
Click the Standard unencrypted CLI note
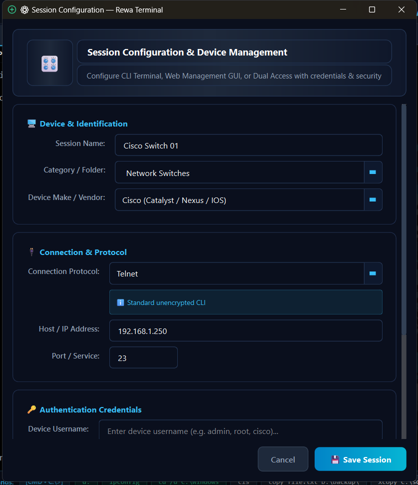[x=246, y=302]
